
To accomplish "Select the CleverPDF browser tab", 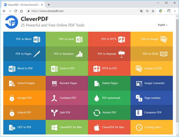I will [x=23, y=4].
